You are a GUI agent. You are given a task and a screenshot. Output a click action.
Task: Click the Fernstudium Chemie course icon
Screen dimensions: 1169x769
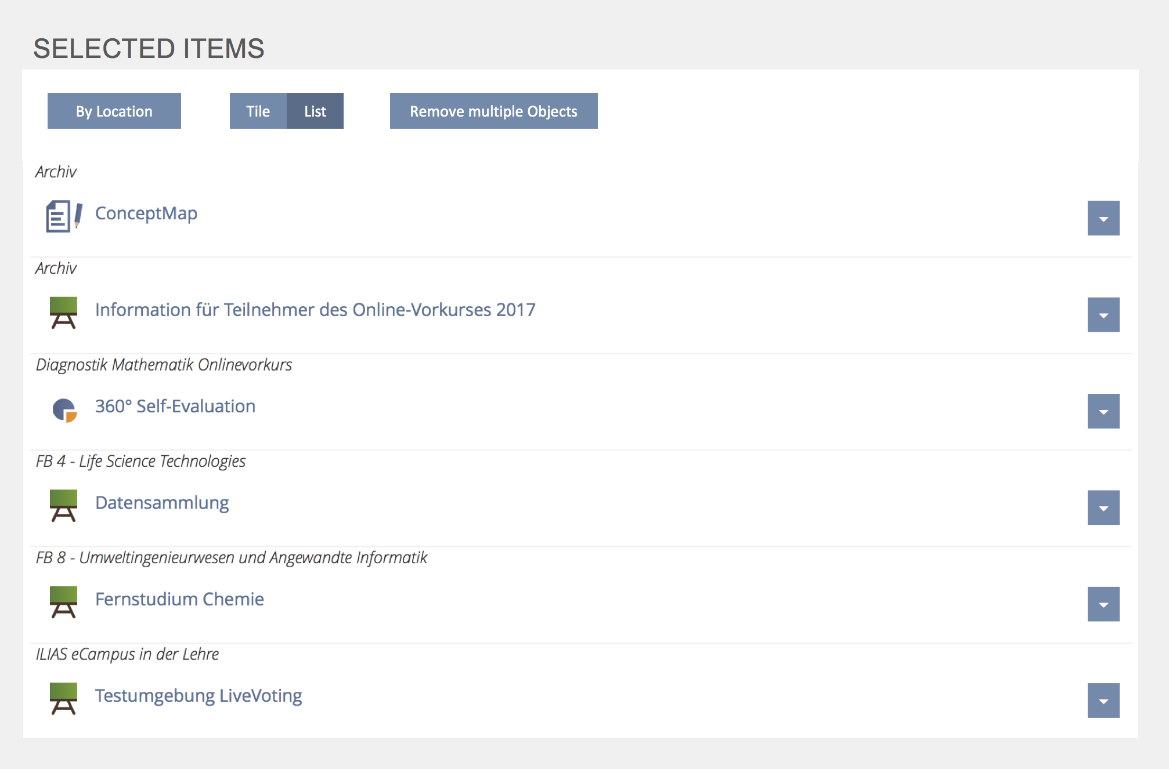[x=63, y=602]
